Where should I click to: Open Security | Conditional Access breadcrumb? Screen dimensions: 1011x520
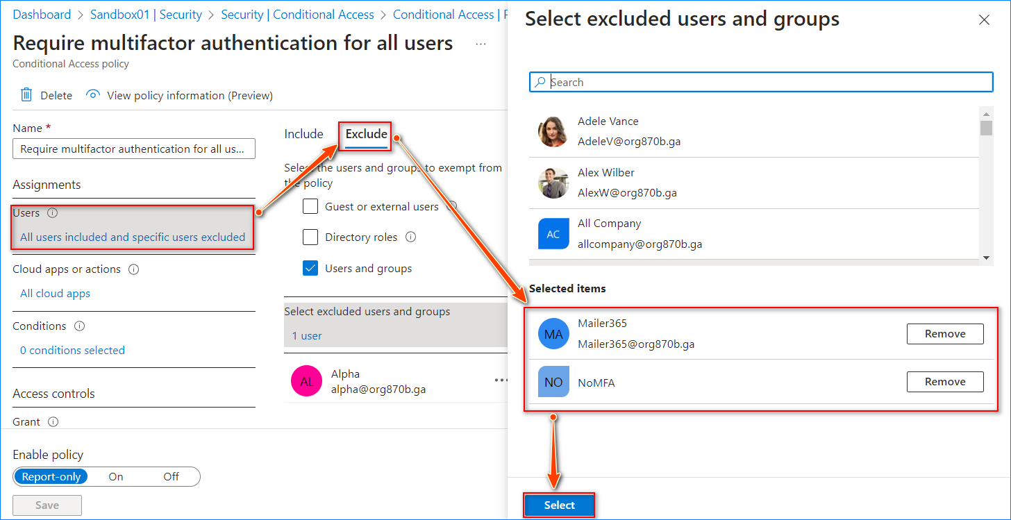coord(297,15)
